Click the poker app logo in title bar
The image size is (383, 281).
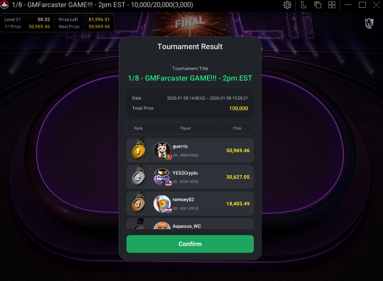(x=5, y=5)
